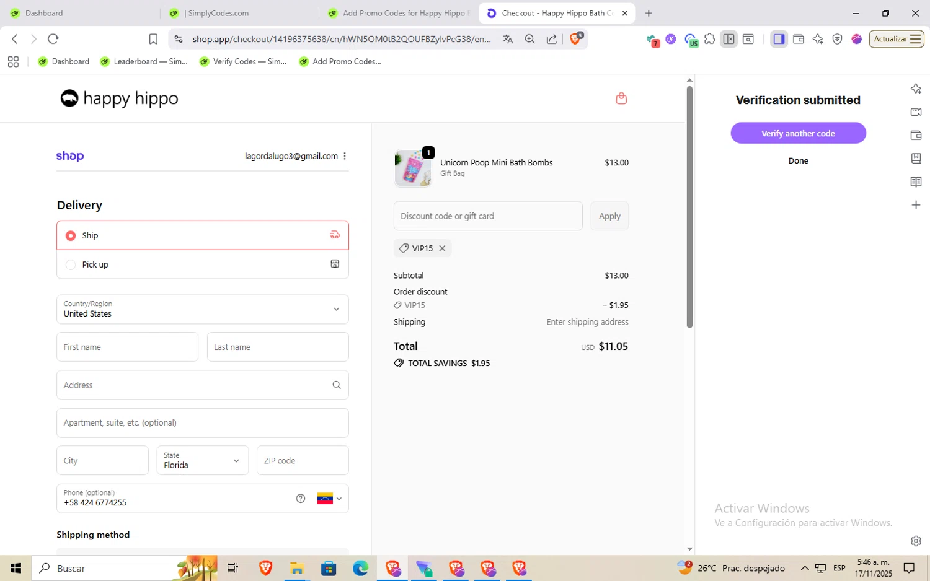Open File Explorer from the taskbar
Image resolution: width=930 pixels, height=581 pixels.
click(x=297, y=568)
